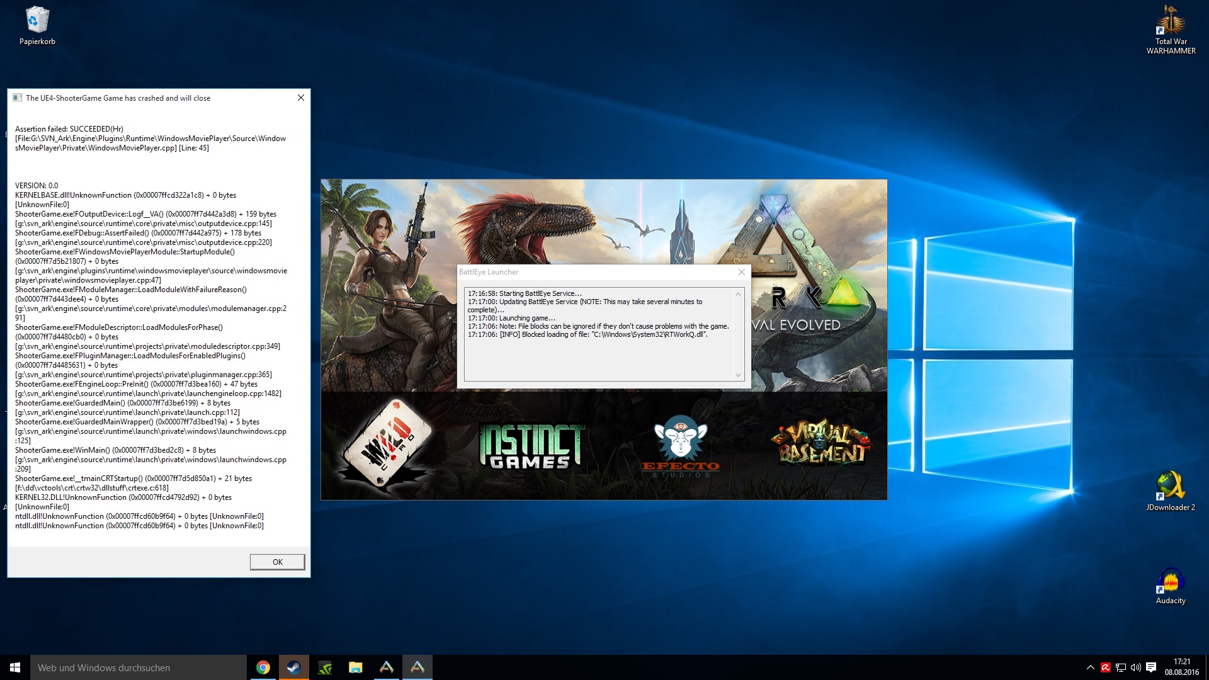The width and height of the screenshot is (1209, 680).
Task: Select Audacity desktop shortcut
Action: 1171,586
